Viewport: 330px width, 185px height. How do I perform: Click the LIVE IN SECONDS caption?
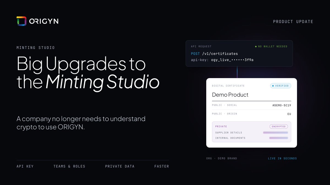282,158
